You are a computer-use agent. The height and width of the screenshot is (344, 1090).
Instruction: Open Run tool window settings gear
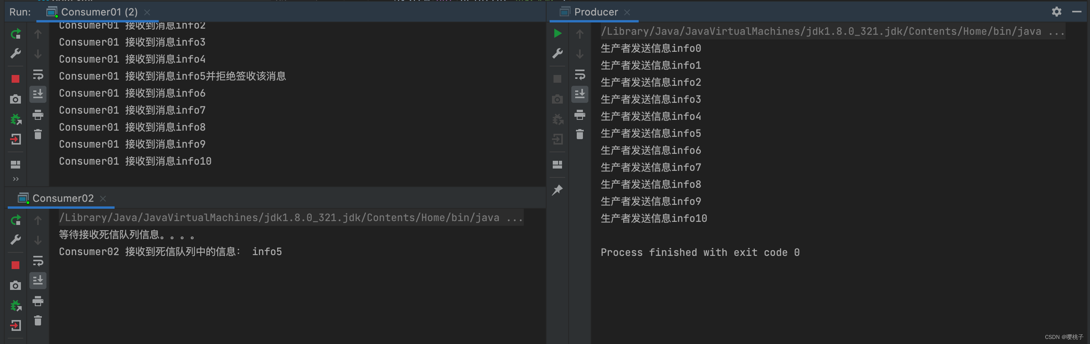[x=1057, y=12]
